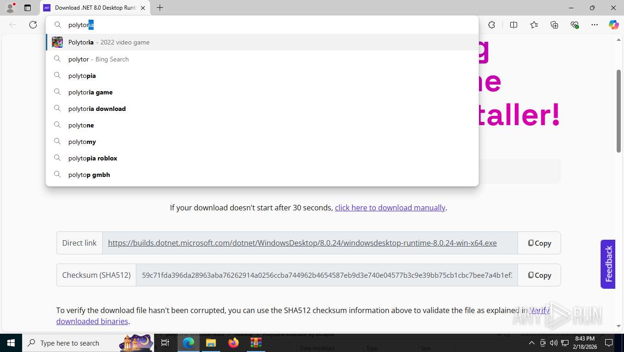Choose 'polytoria game' suggestion
This screenshot has height=352, width=624.
[x=262, y=92]
